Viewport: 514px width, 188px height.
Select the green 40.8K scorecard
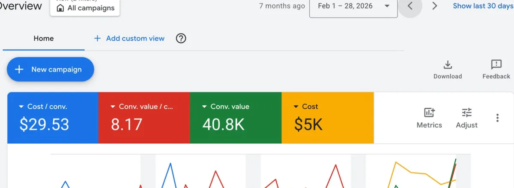coord(236,118)
